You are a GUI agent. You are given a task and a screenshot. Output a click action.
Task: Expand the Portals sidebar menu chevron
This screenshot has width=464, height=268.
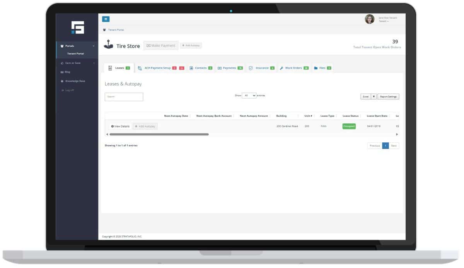tap(94, 46)
